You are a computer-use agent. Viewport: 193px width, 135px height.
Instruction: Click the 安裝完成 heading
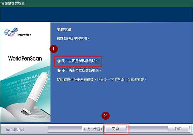point(64,30)
